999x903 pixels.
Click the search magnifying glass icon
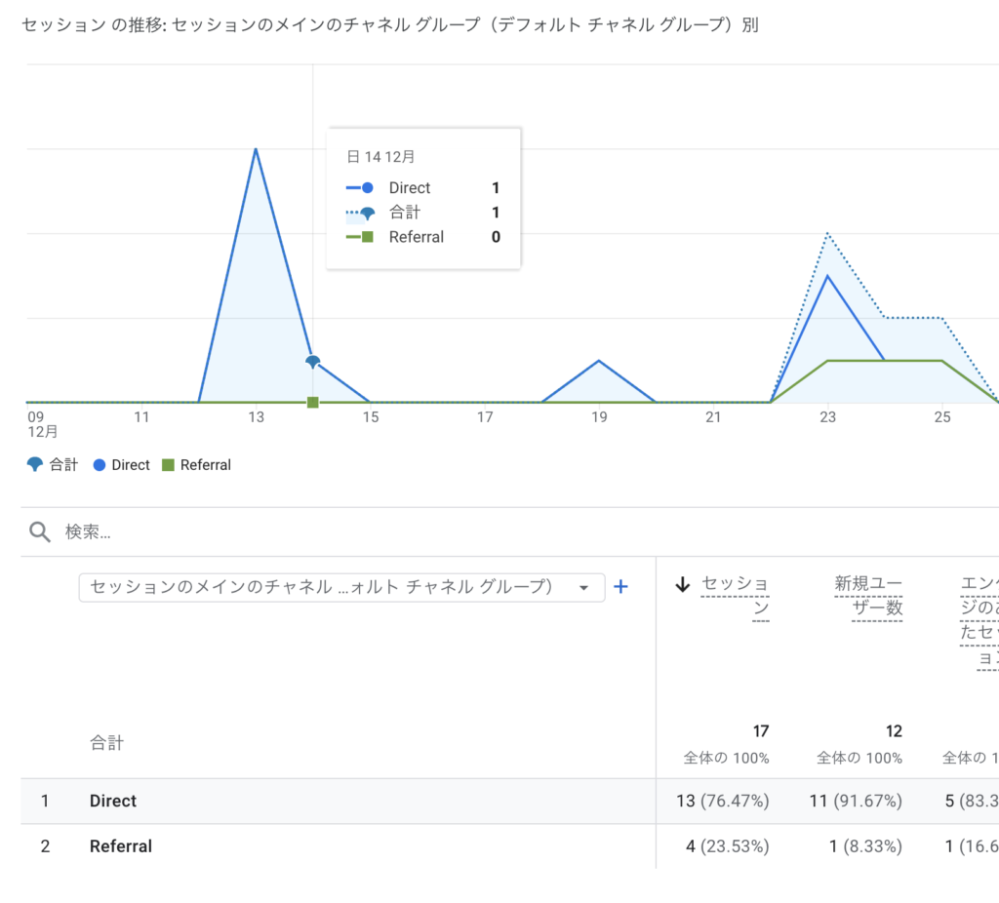[39, 531]
